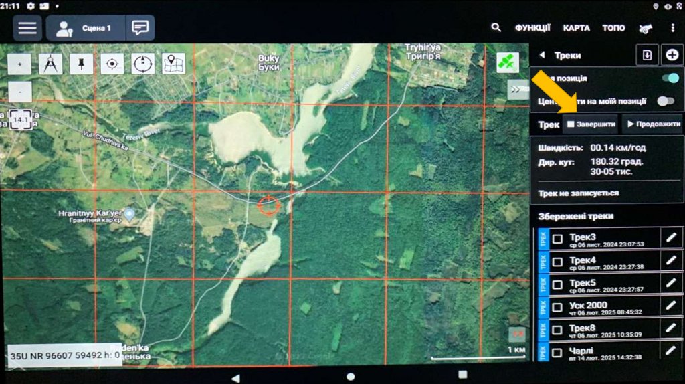This screenshot has height=384, width=685.
Task: Edit Трек3 with pencil icon
Action: point(671,237)
